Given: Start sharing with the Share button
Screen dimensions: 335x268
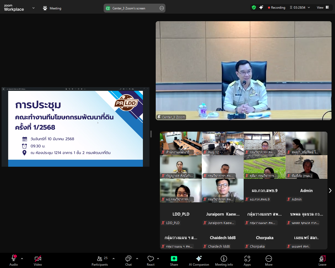Looking at the screenshot, I should pos(174,260).
